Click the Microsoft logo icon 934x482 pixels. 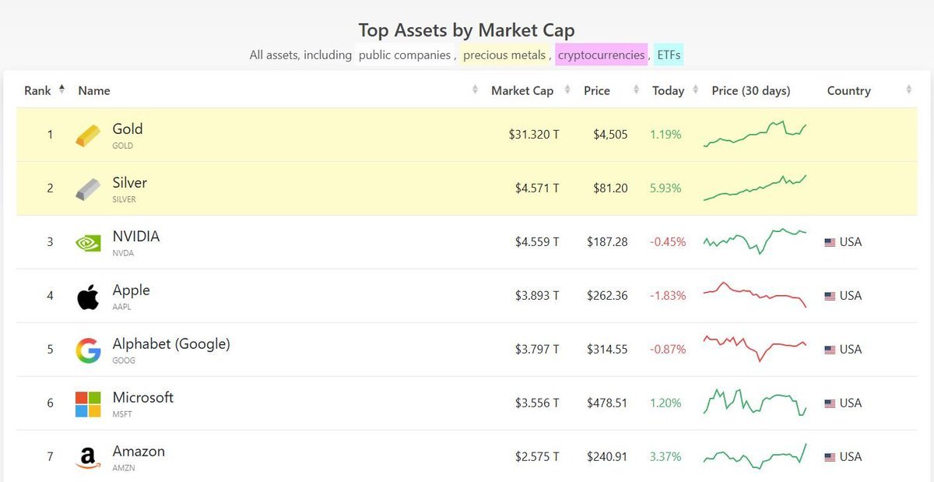pos(88,403)
